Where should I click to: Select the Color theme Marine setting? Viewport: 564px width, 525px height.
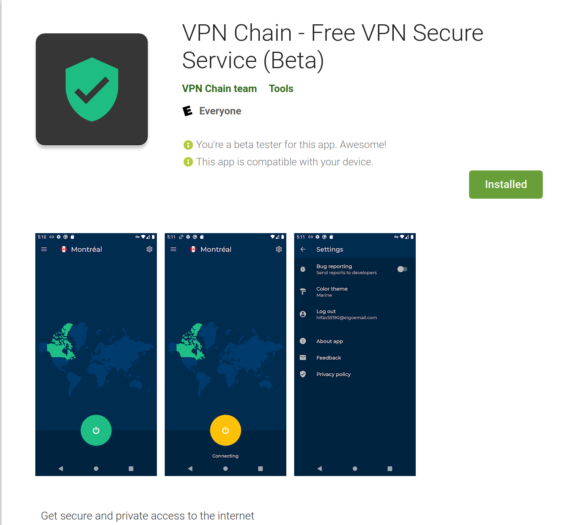coord(355,292)
